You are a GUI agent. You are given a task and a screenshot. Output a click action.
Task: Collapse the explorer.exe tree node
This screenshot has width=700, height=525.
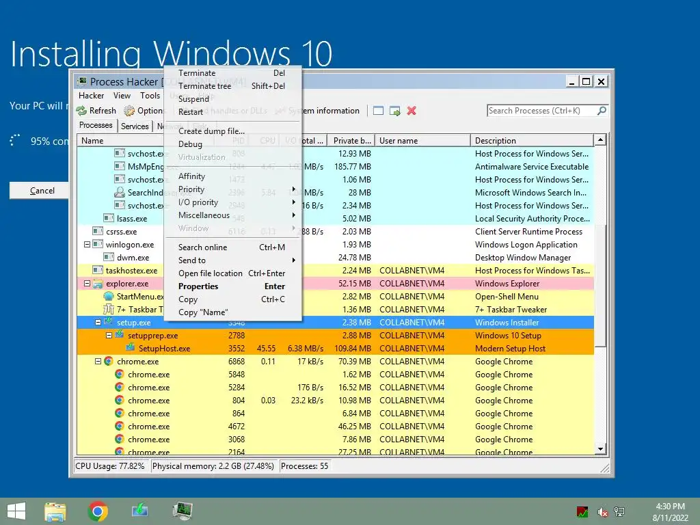click(x=87, y=284)
